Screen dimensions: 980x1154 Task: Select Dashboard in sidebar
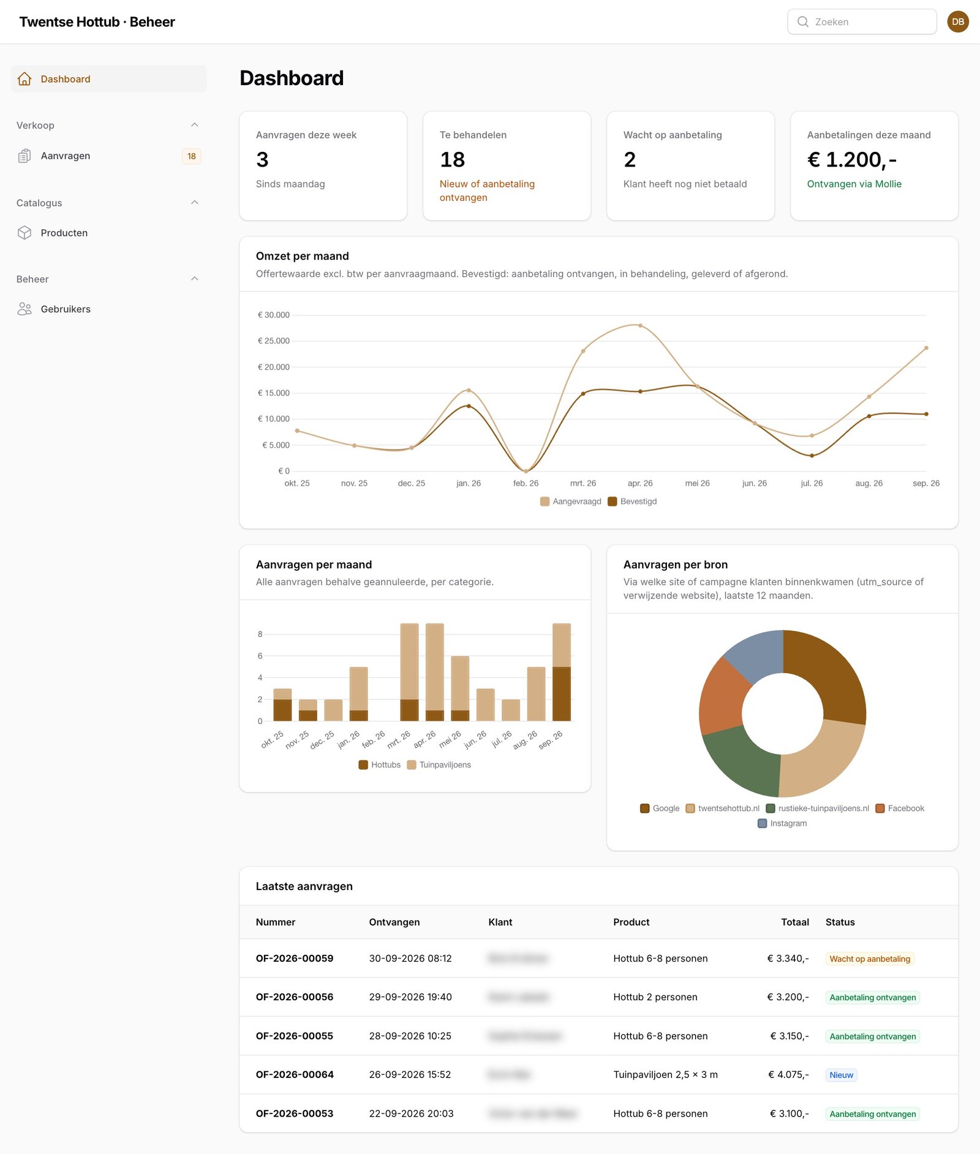[x=109, y=79]
